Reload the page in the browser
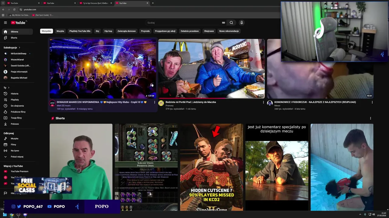Image resolution: width=389 pixels, height=218 pixels. [14, 9]
